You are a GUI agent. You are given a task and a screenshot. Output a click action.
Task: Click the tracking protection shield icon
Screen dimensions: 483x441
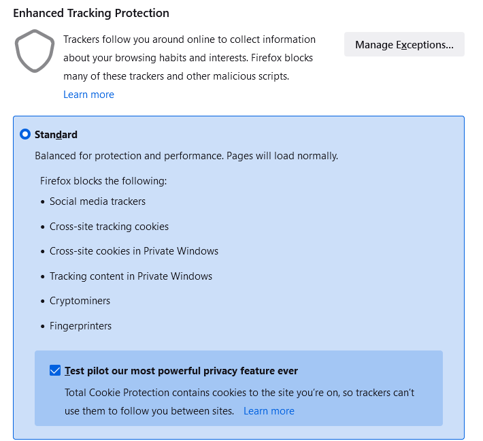coord(33,51)
